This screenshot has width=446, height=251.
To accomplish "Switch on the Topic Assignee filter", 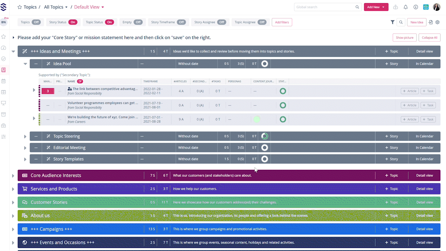I will point(262,22).
